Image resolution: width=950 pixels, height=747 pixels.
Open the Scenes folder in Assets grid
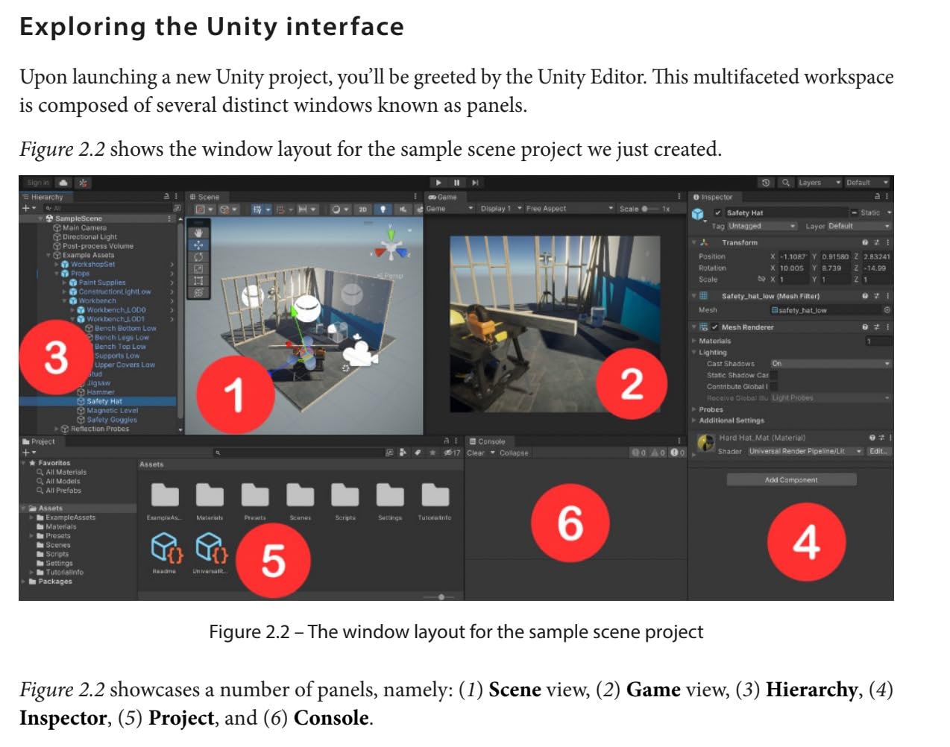point(301,500)
